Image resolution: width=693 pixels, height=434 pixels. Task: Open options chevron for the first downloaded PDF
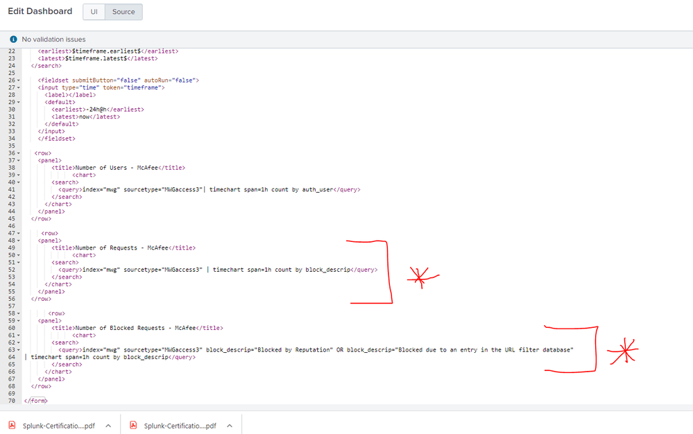108,426
